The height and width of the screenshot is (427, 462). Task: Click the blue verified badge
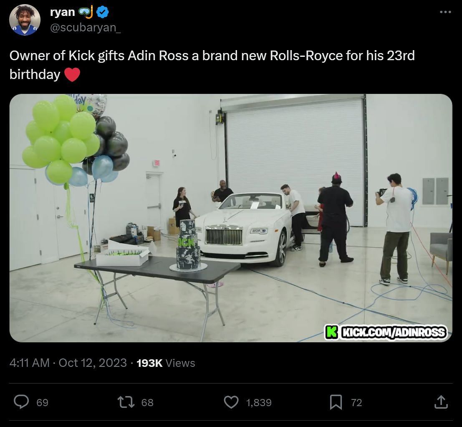[x=103, y=13]
